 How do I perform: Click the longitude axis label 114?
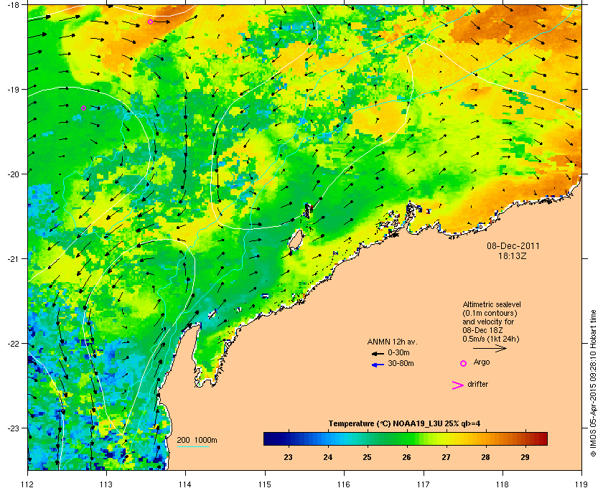[185, 484]
